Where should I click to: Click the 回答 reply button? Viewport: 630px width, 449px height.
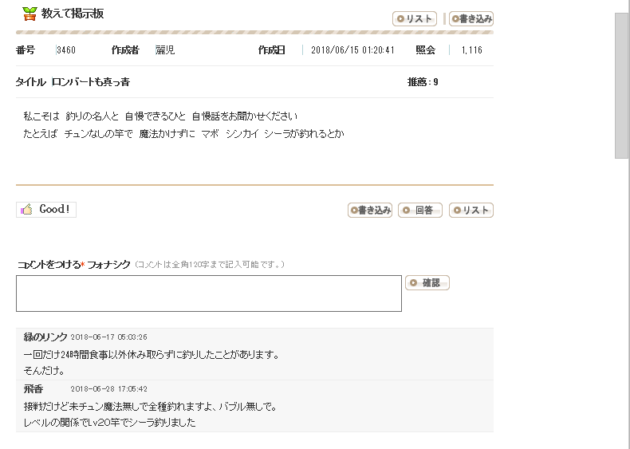coord(420,211)
